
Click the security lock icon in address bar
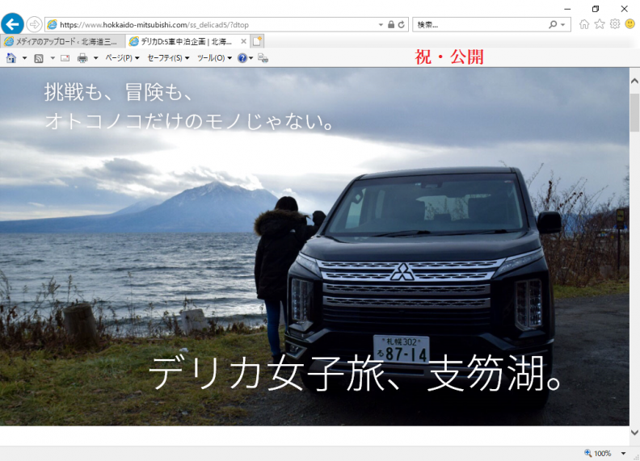pyautogui.click(x=391, y=24)
